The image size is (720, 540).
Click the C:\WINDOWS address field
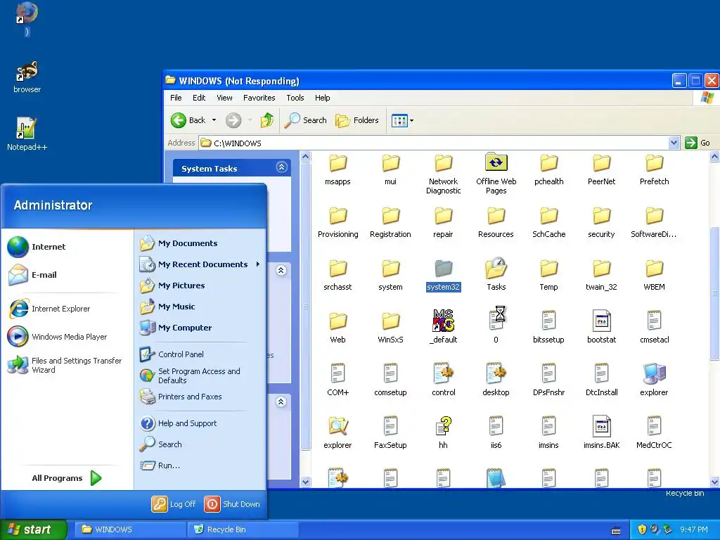[x=433, y=143]
